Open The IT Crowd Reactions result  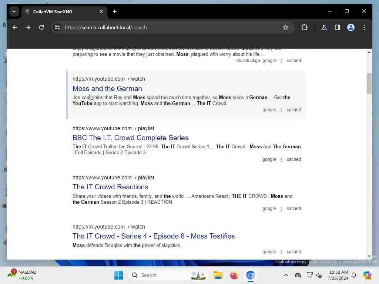pos(110,187)
